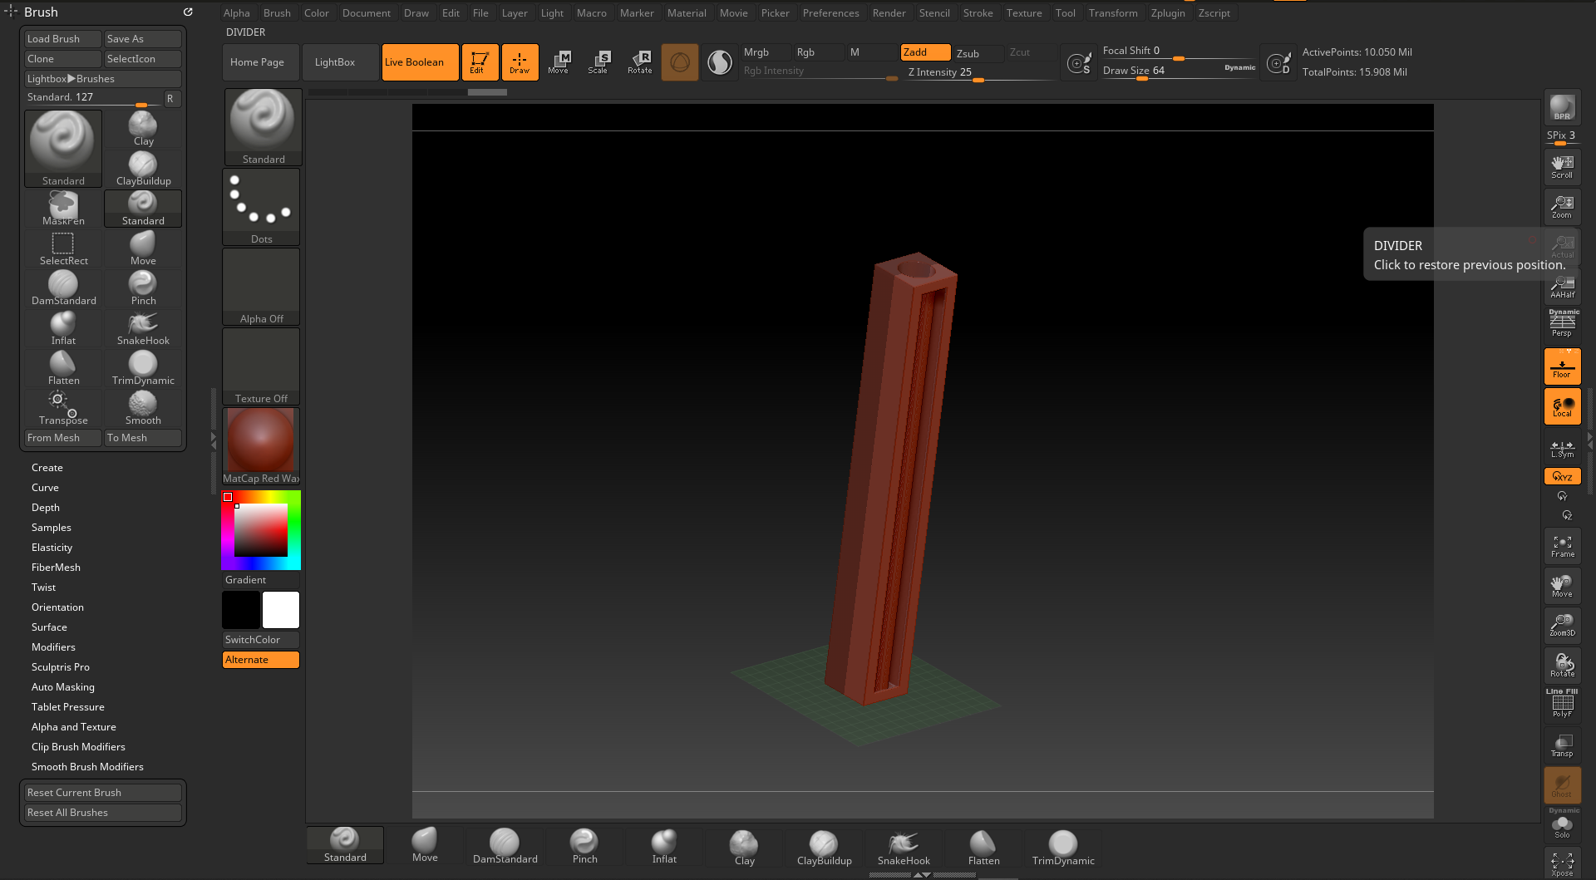
Task: Toggle PolyF line fill display
Action: (x=1562, y=704)
